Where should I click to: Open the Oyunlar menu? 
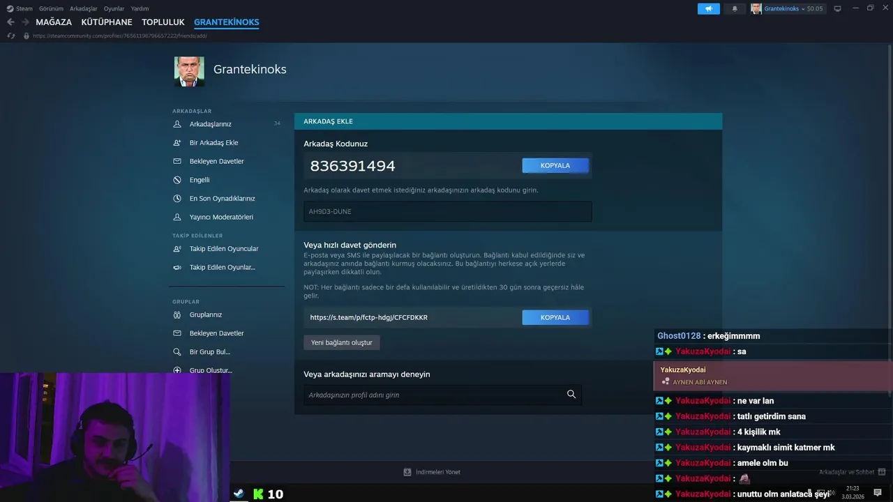coord(114,8)
